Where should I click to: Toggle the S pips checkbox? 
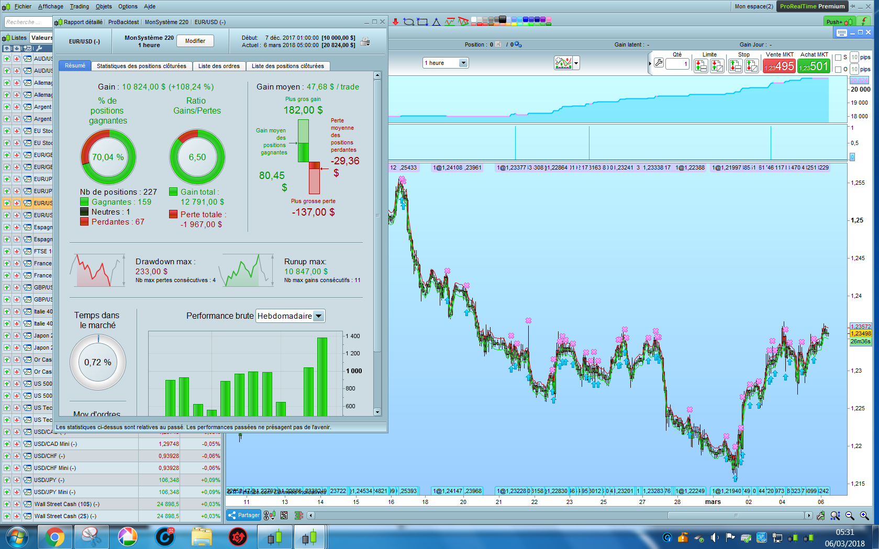coord(838,58)
